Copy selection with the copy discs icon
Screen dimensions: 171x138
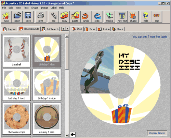[x=64, y=17]
